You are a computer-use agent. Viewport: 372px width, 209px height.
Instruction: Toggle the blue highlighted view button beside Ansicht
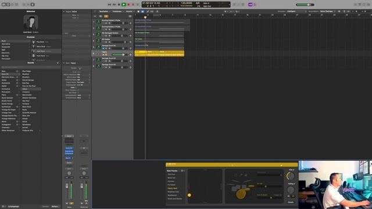[x=142, y=12]
